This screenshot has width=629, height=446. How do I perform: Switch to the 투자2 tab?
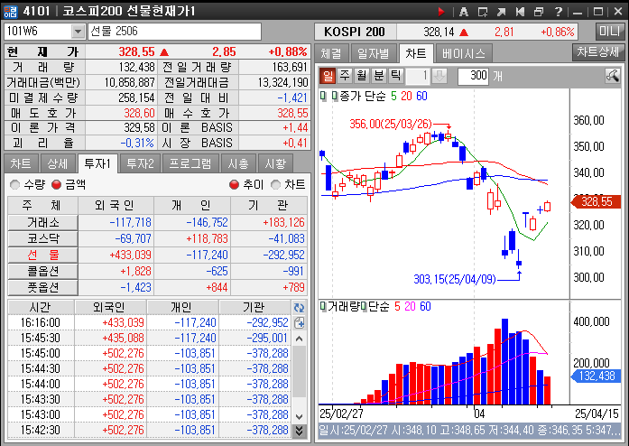point(140,163)
